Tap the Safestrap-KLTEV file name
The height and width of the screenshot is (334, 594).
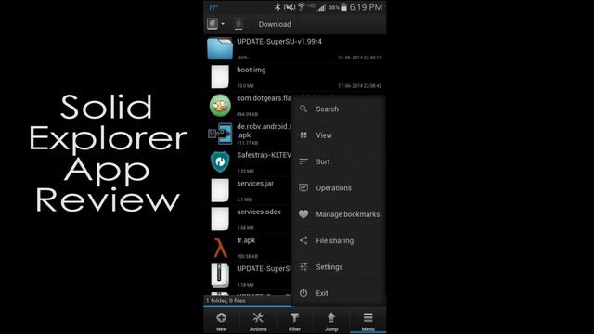(264, 155)
